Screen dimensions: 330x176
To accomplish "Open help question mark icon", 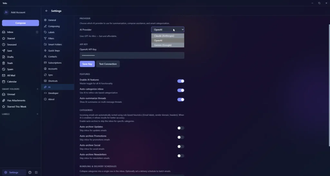I will tap(30, 172).
